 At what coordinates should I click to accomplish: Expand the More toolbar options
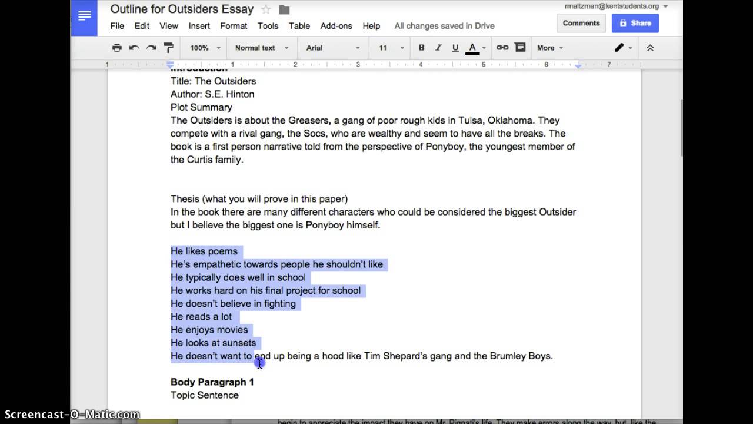click(x=550, y=48)
